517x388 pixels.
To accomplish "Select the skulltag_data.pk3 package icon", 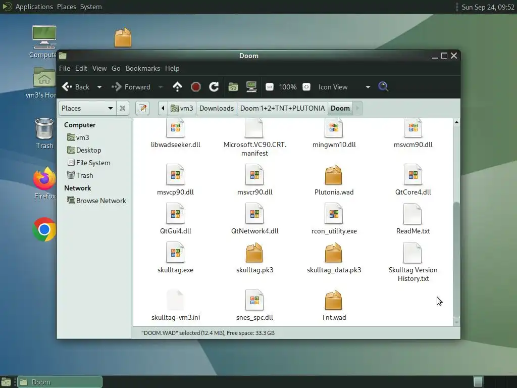I will tap(333, 253).
